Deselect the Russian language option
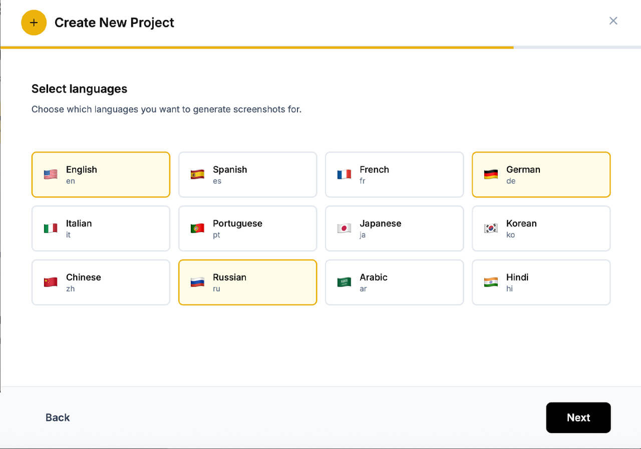 [247, 282]
